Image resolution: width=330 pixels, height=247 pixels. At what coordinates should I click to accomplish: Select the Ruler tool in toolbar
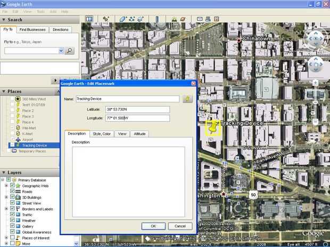click(x=157, y=19)
